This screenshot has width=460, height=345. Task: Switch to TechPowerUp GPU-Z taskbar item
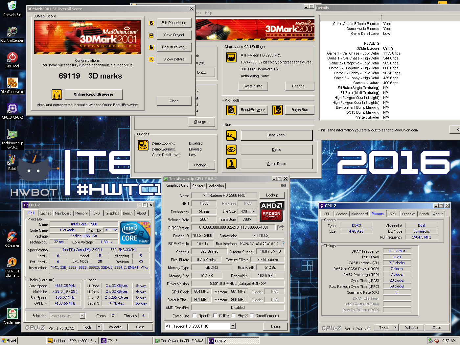click(x=180, y=341)
